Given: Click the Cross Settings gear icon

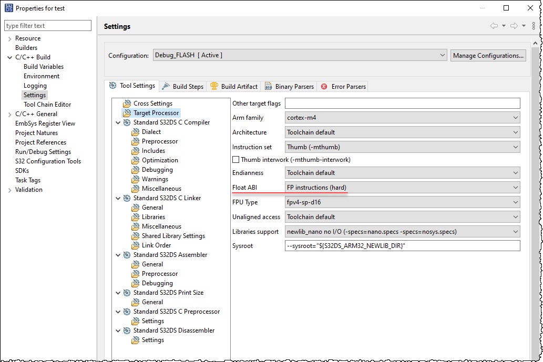Looking at the screenshot, I should (126, 104).
